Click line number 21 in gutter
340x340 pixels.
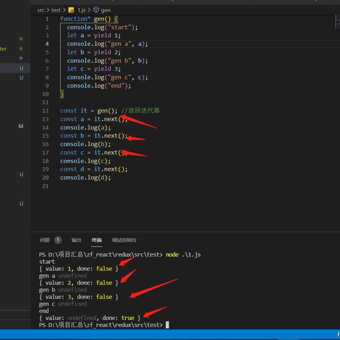click(x=45, y=186)
